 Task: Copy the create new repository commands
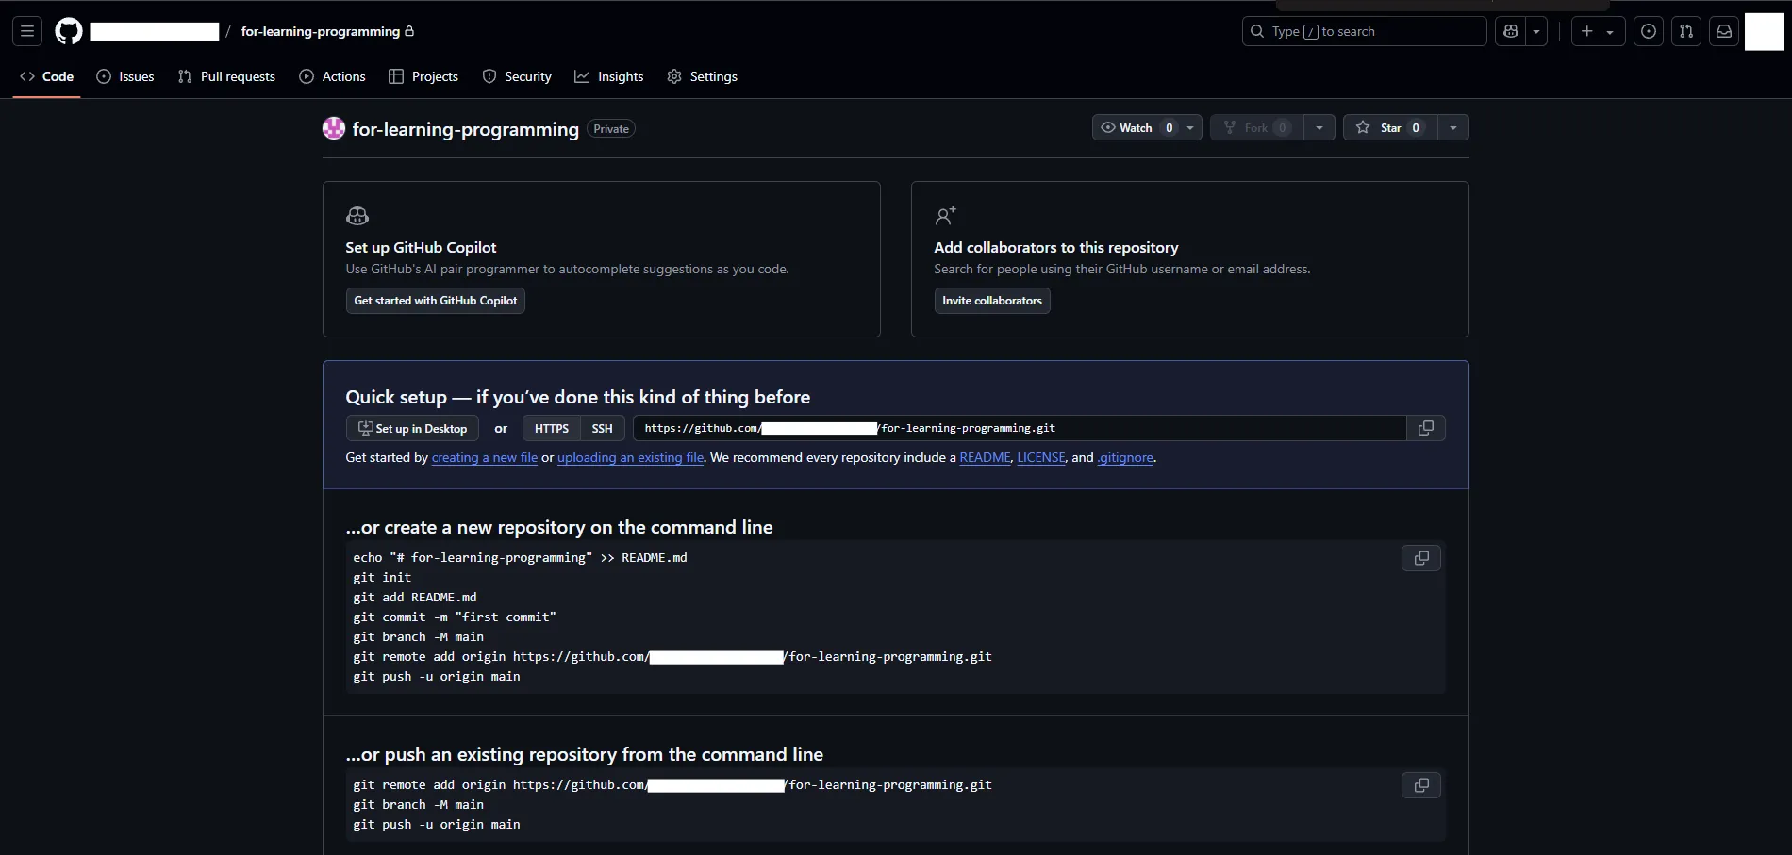1421,558
